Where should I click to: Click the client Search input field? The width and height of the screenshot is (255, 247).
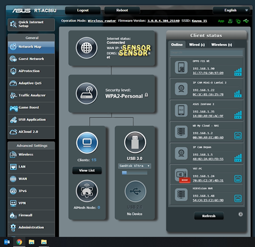click(x=206, y=53)
